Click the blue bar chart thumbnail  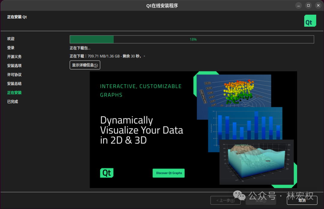coord(245,123)
